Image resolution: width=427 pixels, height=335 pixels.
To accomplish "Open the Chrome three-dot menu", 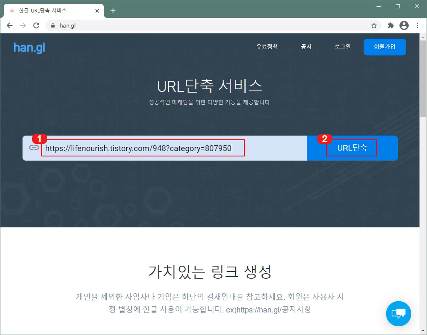I will [x=418, y=25].
